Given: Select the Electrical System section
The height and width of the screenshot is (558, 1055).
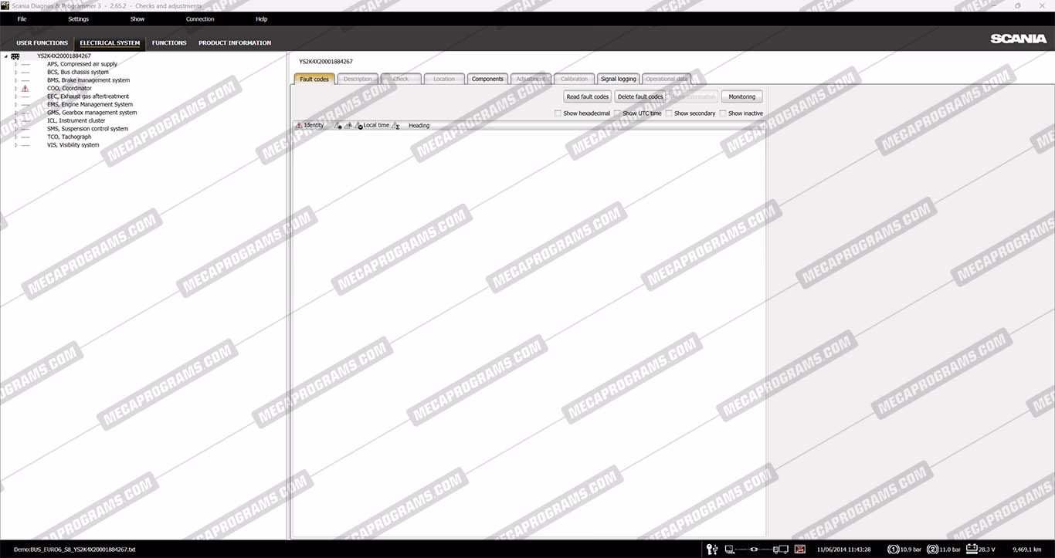Looking at the screenshot, I should click(x=110, y=43).
